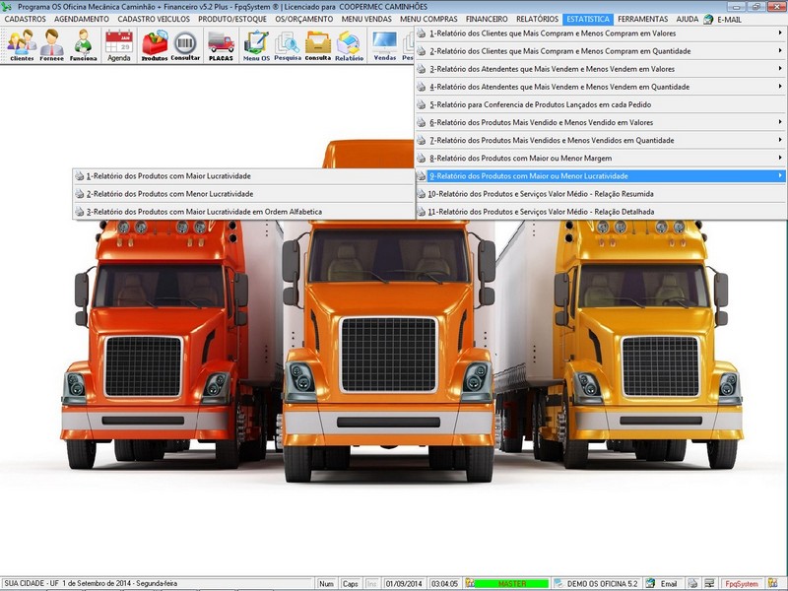Click the icon left of FpqSystem in status bar

tap(709, 583)
